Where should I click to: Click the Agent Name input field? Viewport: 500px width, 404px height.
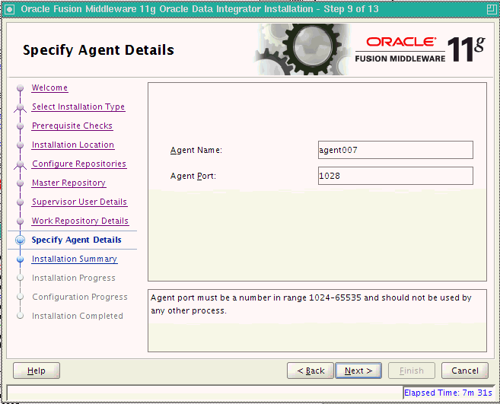(396, 150)
